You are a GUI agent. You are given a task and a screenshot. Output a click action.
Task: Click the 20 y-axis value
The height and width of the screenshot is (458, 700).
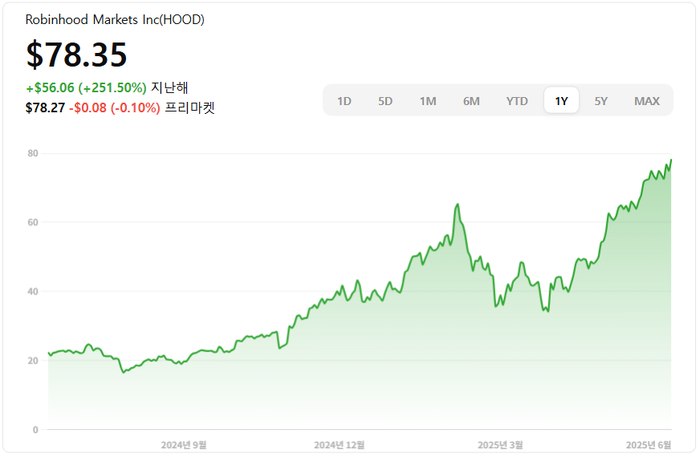33,360
